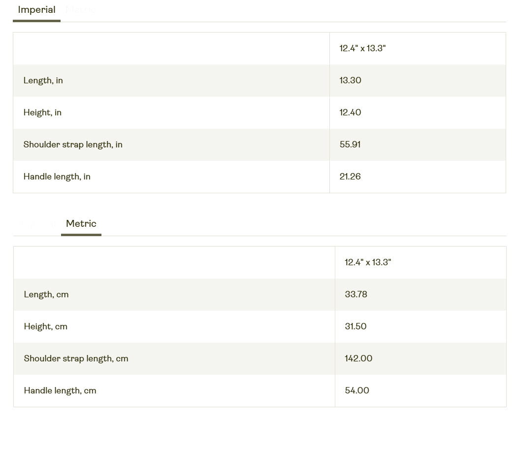Click the 33.78 length value
Screen dimensions: 516x461
point(356,294)
